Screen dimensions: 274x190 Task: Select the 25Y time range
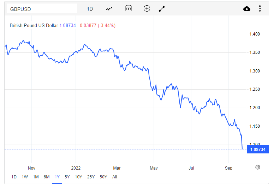pyautogui.click(x=91, y=177)
